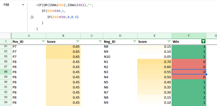Click the row 1 header number

click(5, 41)
